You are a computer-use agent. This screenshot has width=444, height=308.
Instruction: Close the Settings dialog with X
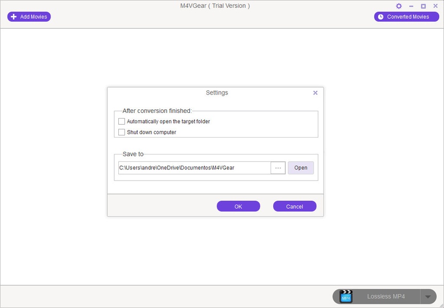pos(315,93)
